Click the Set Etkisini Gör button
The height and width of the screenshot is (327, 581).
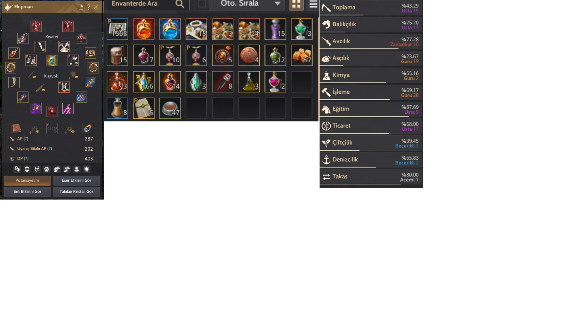(27, 192)
